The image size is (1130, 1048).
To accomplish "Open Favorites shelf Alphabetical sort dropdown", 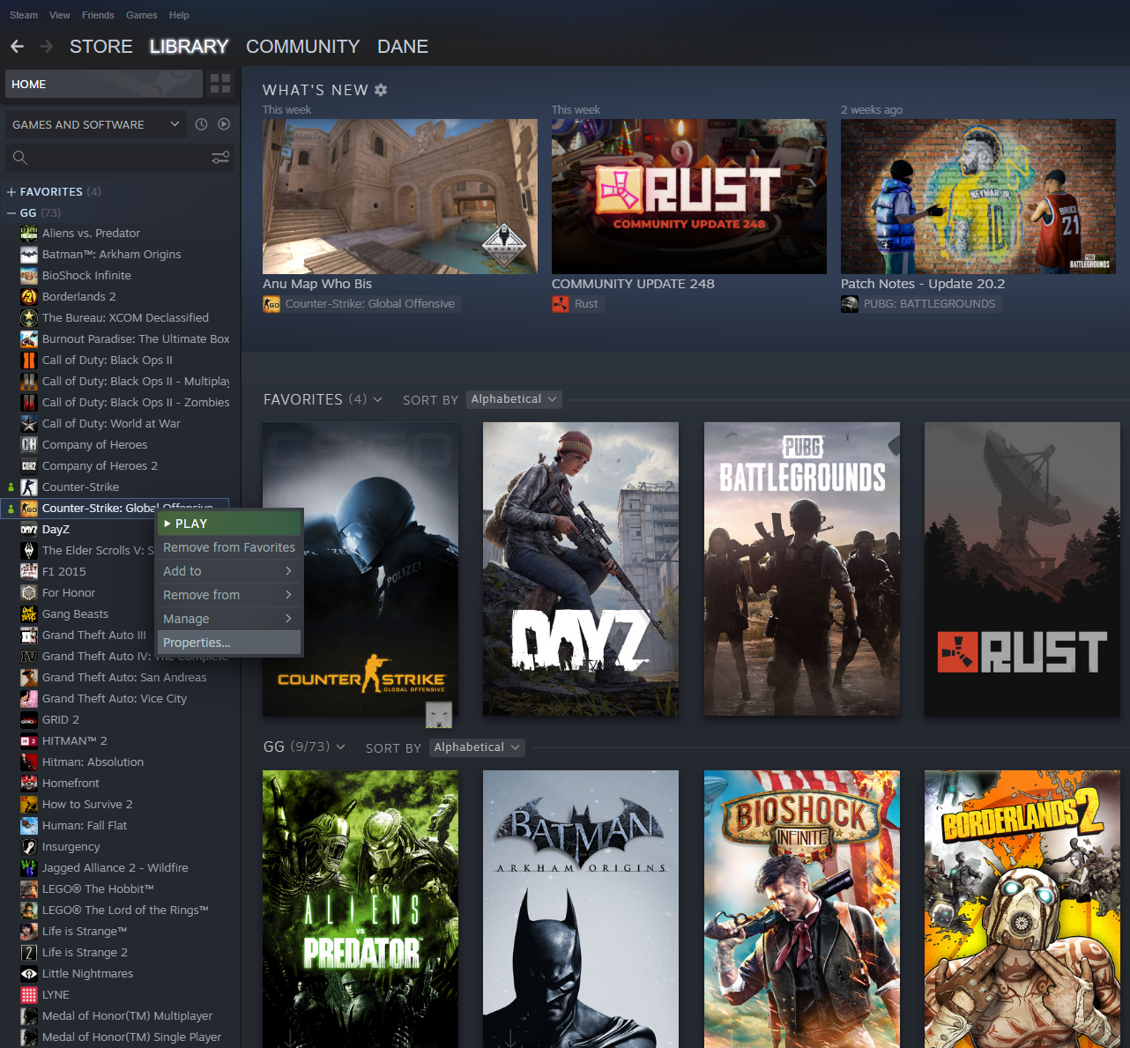I will [514, 399].
